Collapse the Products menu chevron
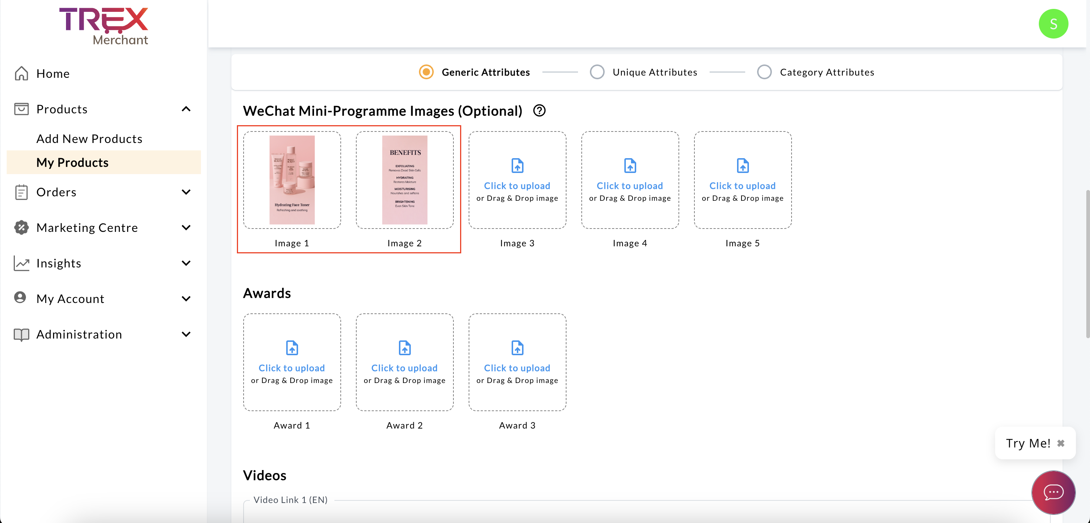 pyautogui.click(x=186, y=109)
